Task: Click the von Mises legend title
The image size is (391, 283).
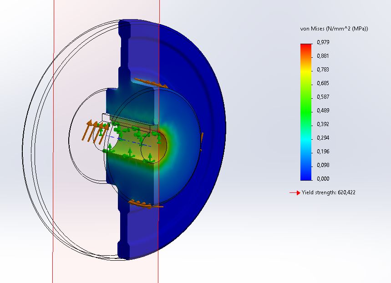Action: click(334, 29)
